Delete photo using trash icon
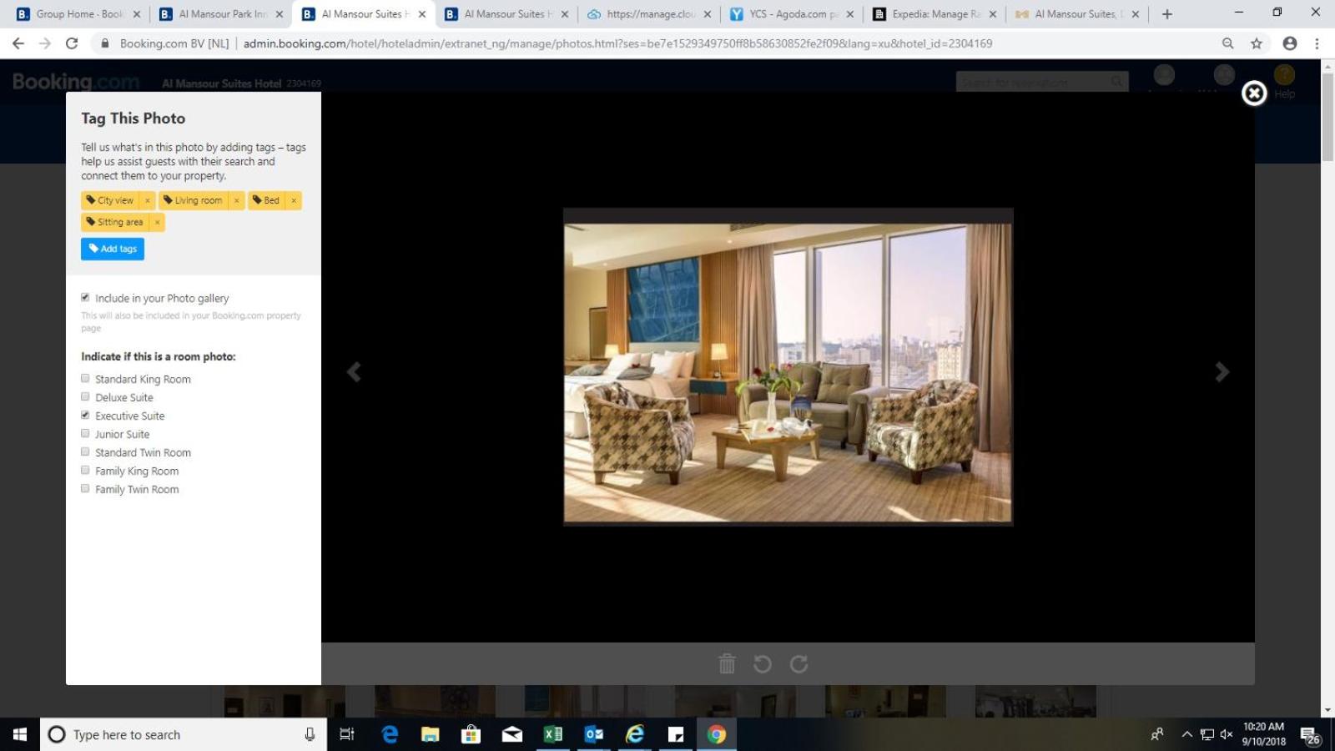Viewport: 1335px width, 751px height. [x=727, y=663]
